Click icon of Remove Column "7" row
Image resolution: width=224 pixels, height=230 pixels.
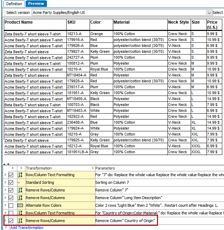point(20,190)
